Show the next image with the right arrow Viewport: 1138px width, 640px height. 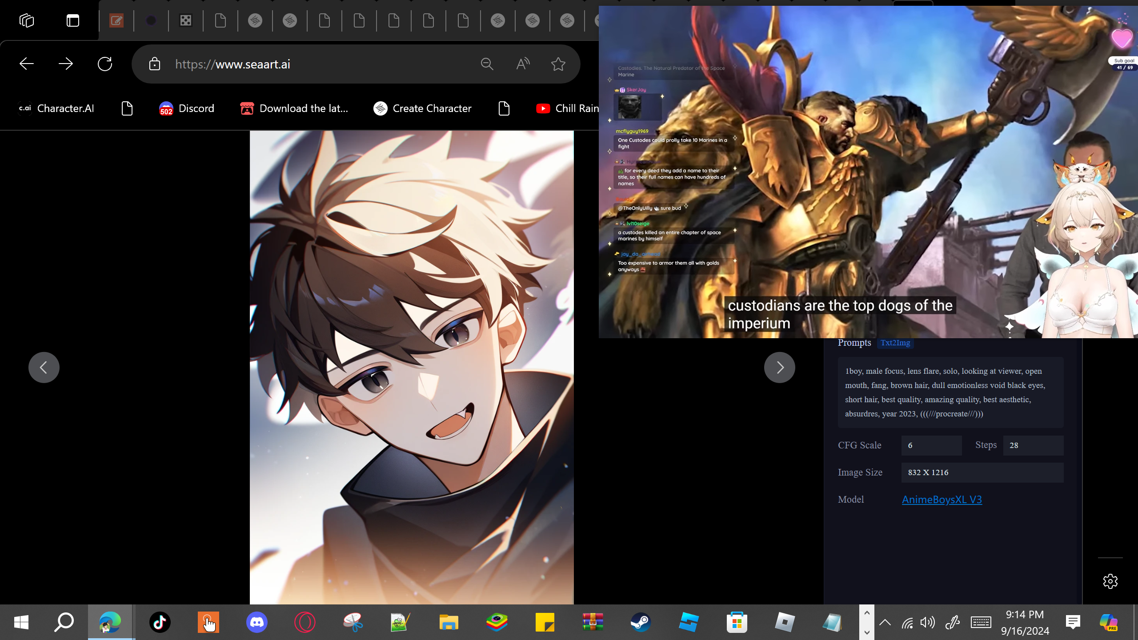780,368
